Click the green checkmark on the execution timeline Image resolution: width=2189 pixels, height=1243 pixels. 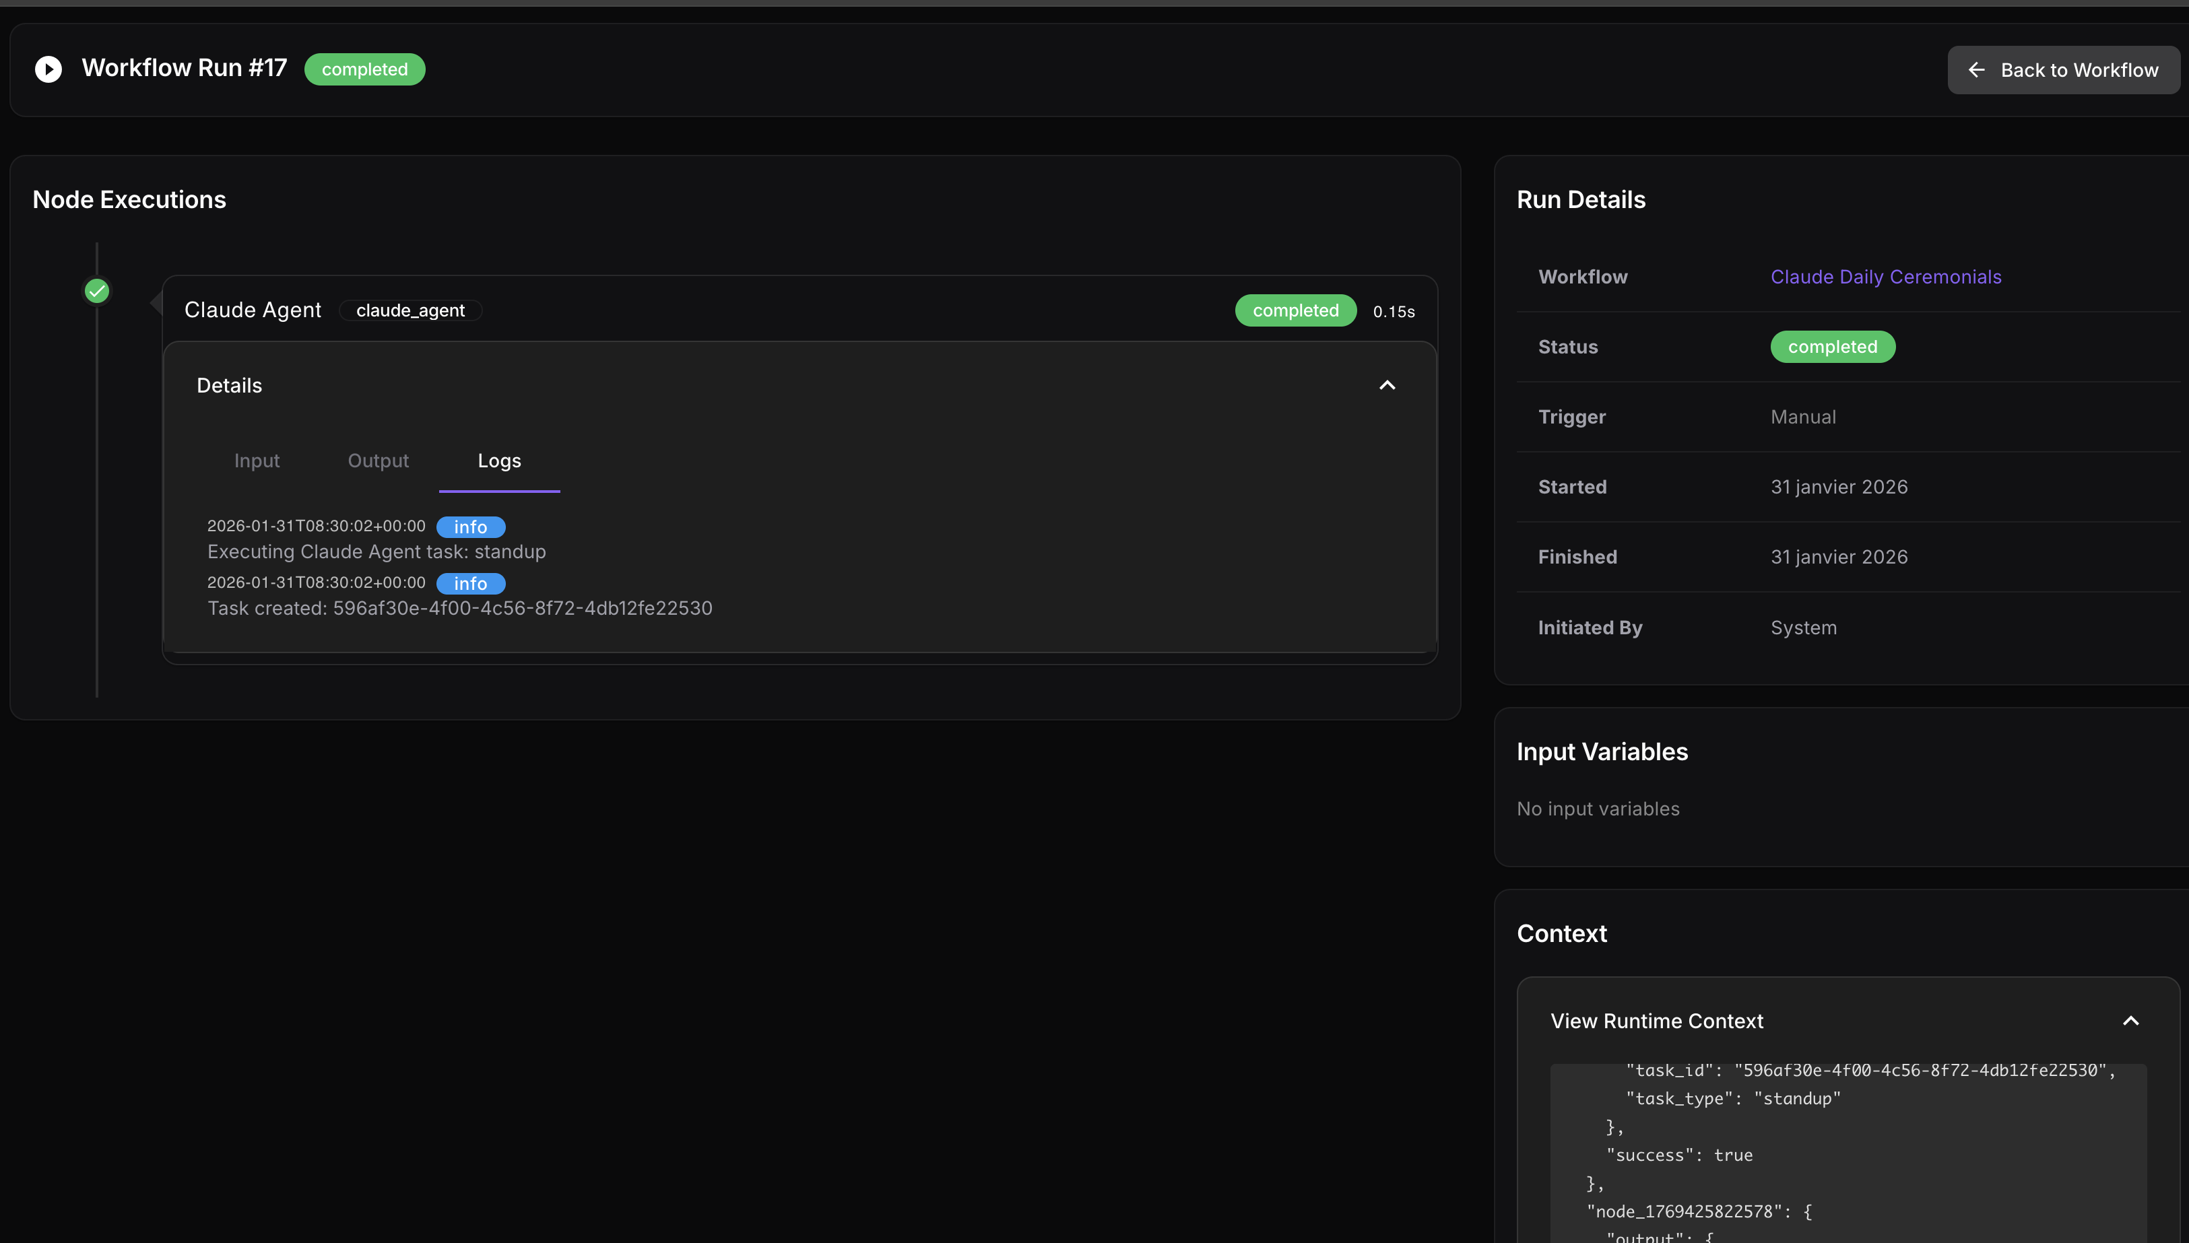pyautogui.click(x=96, y=290)
